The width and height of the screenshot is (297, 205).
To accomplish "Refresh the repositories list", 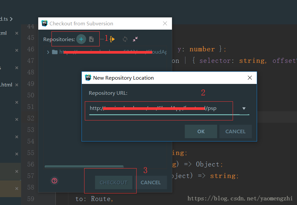I will (x=125, y=39).
